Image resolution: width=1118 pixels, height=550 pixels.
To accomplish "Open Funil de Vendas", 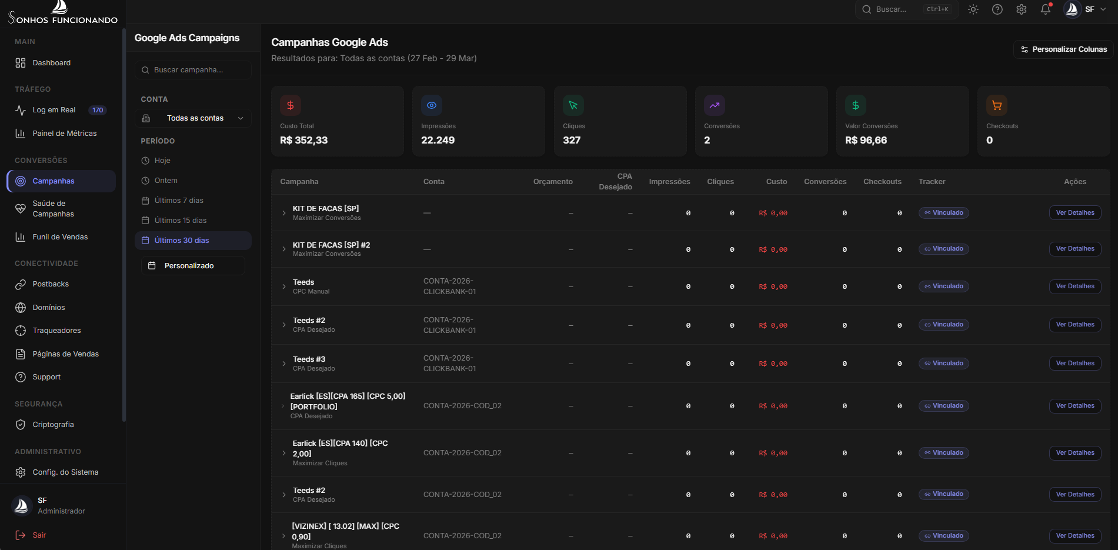I will tap(61, 237).
